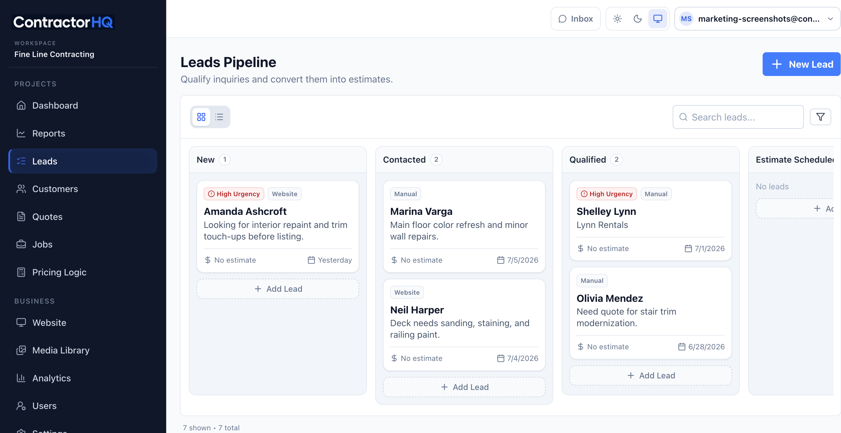Navigate to Quotes
Viewport: 841px width, 433px height.
[x=83, y=217]
